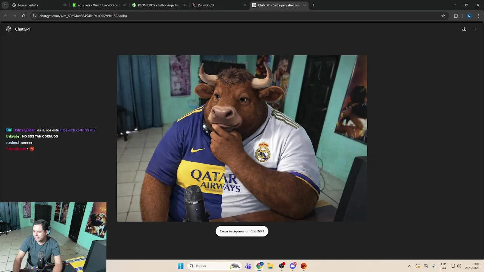Go back with the browser back arrow

[x=5, y=16]
